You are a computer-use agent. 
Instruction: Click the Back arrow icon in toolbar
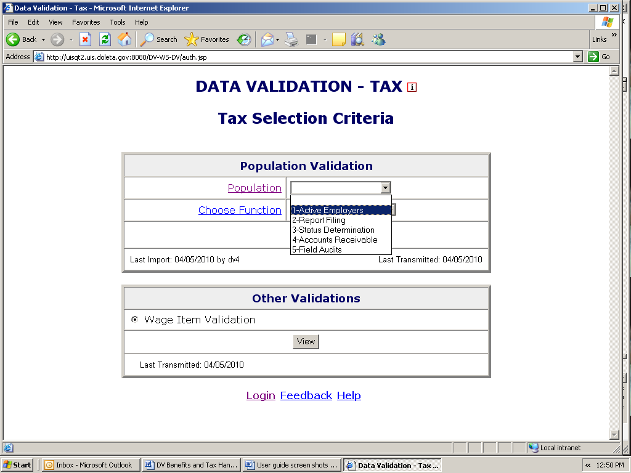(x=12, y=39)
